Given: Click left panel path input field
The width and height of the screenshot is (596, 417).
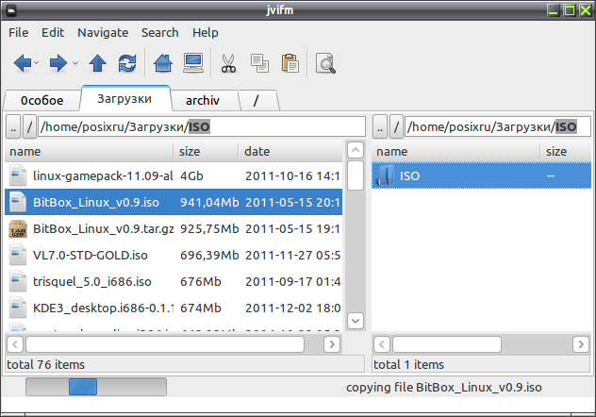Looking at the screenshot, I should pos(202,126).
